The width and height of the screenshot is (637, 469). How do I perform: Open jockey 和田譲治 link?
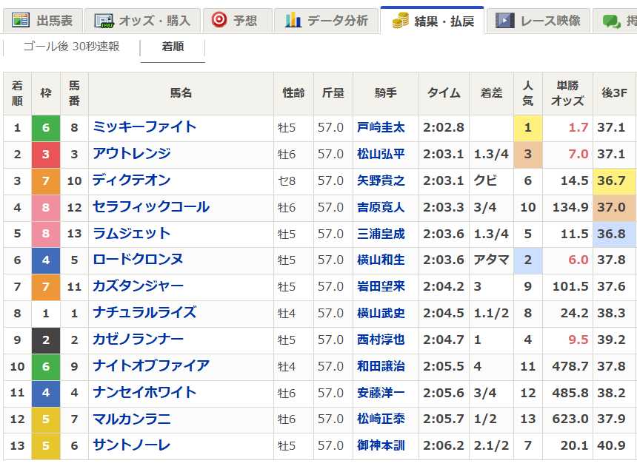pos(381,366)
